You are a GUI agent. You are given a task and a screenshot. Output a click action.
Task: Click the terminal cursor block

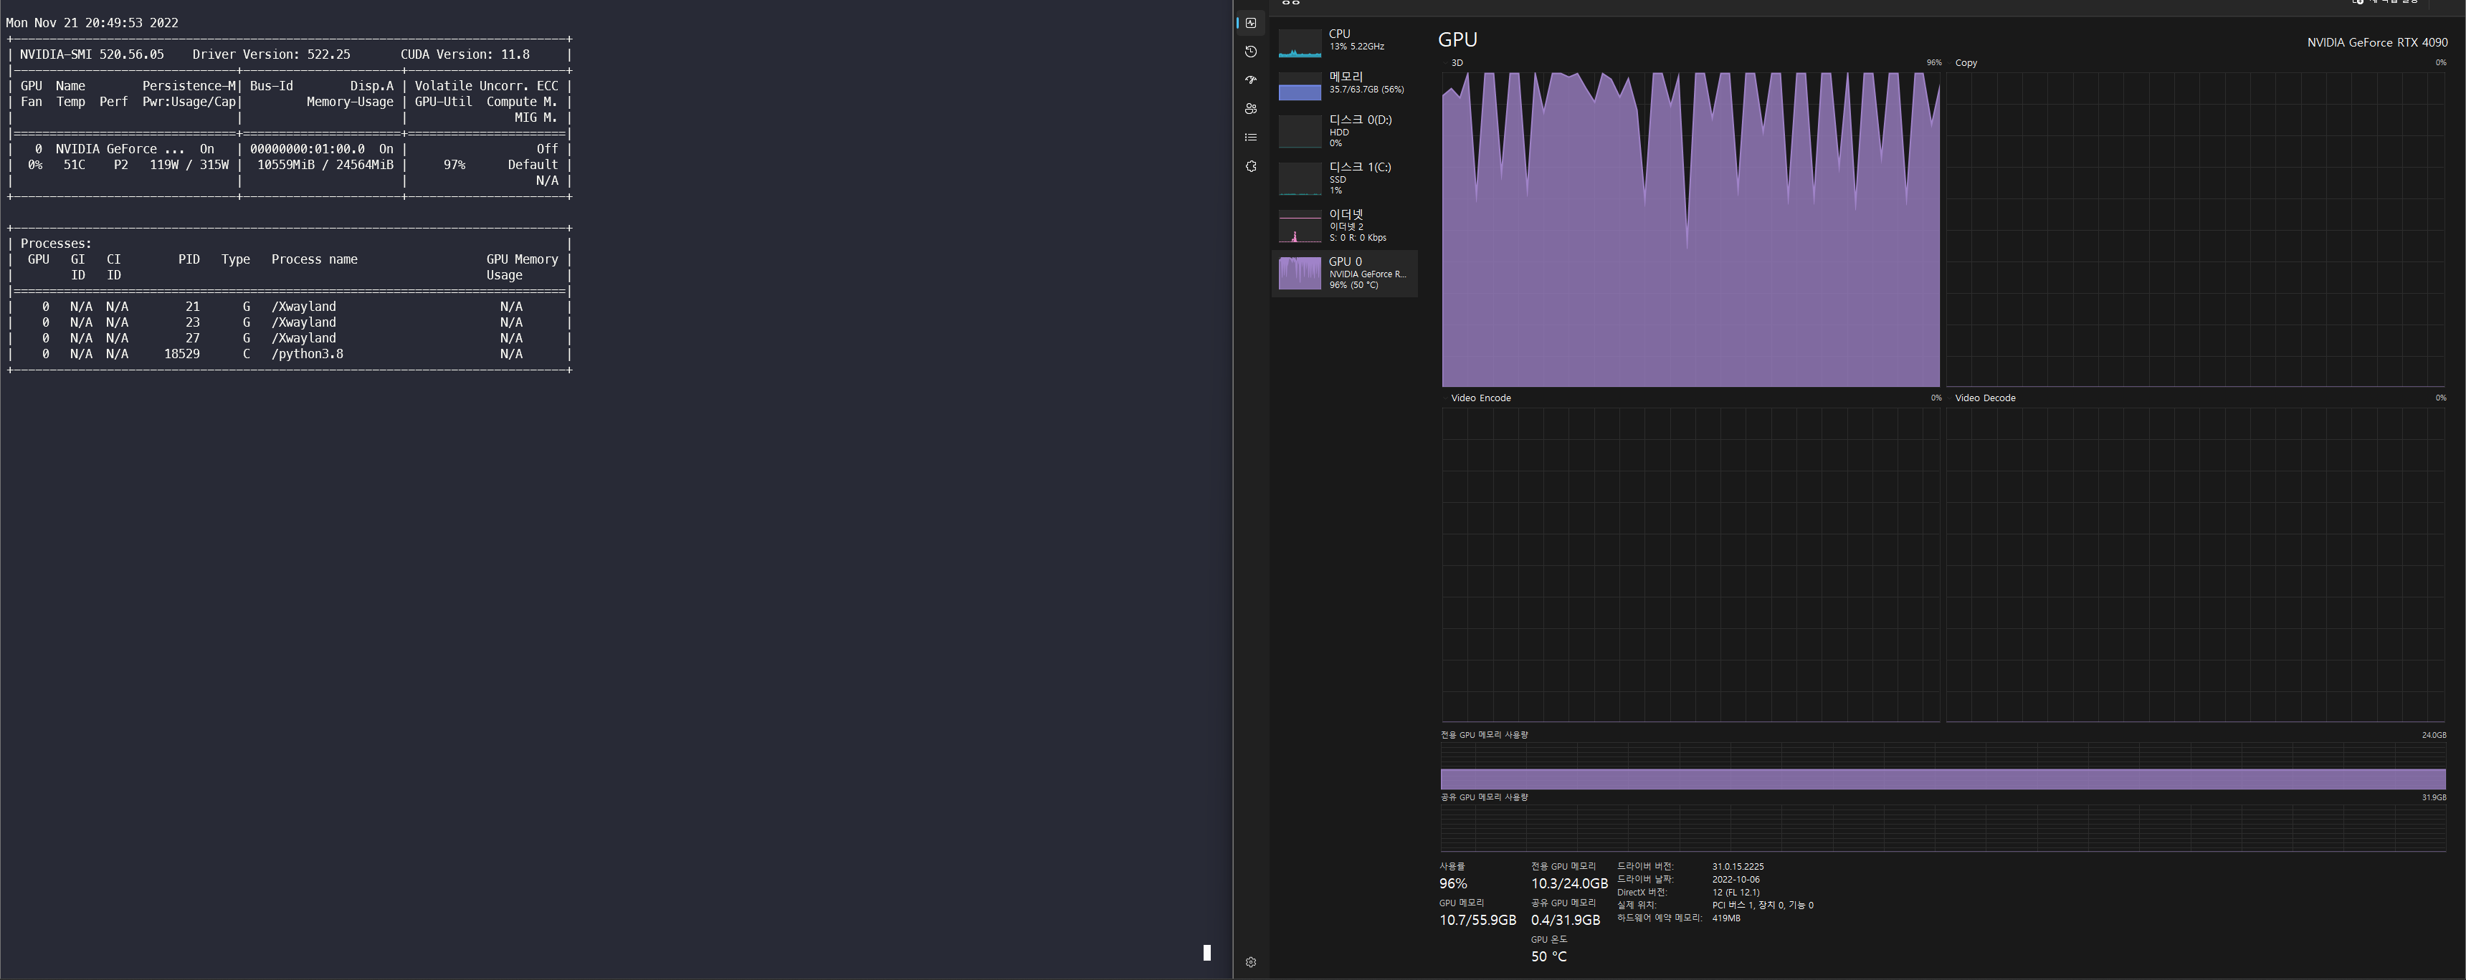coord(1206,952)
